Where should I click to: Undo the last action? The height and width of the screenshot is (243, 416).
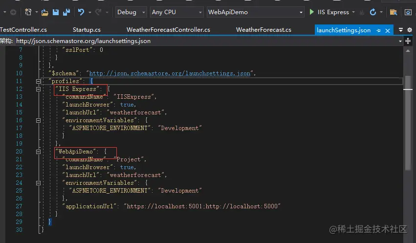click(81, 12)
